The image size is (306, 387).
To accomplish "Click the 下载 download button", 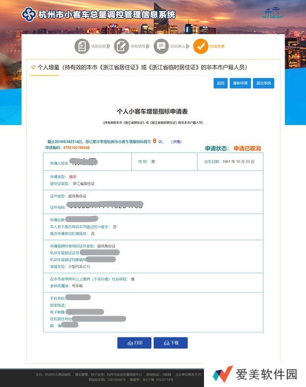I will click(x=171, y=343).
